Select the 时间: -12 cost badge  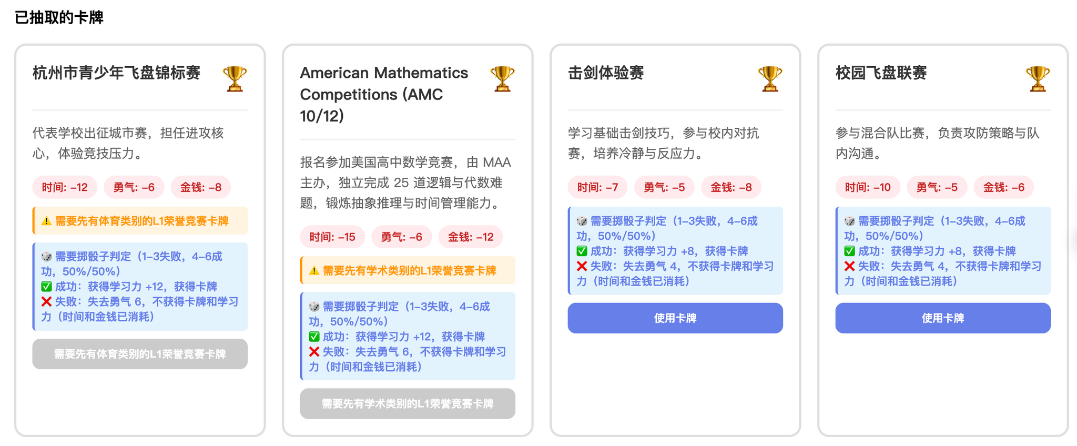click(x=65, y=187)
